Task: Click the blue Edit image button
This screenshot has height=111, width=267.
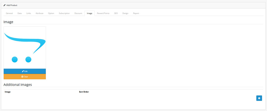Action: coord(25,71)
